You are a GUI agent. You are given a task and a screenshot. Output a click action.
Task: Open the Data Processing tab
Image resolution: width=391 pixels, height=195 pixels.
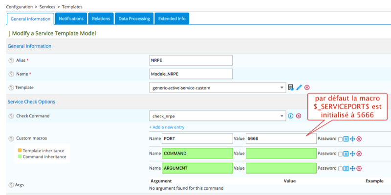coord(134,19)
